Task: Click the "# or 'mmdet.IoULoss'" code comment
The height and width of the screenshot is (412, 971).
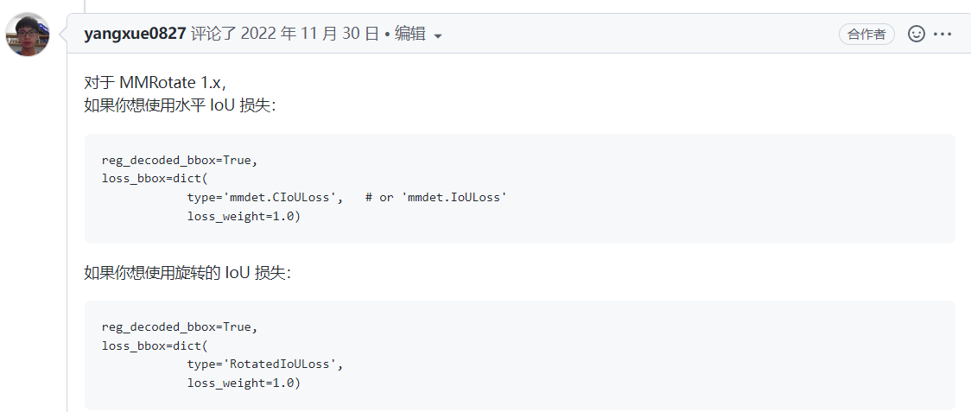Action: pos(436,197)
